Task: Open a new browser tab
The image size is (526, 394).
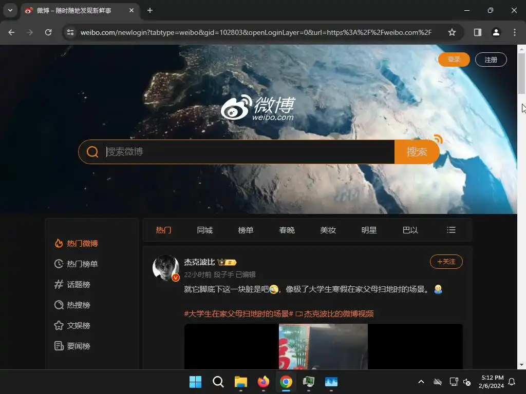Action: 150,10
